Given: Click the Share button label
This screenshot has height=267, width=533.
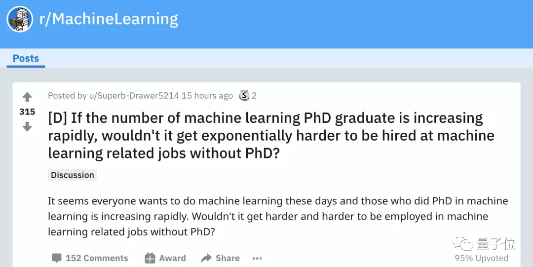Looking at the screenshot, I should (228, 258).
